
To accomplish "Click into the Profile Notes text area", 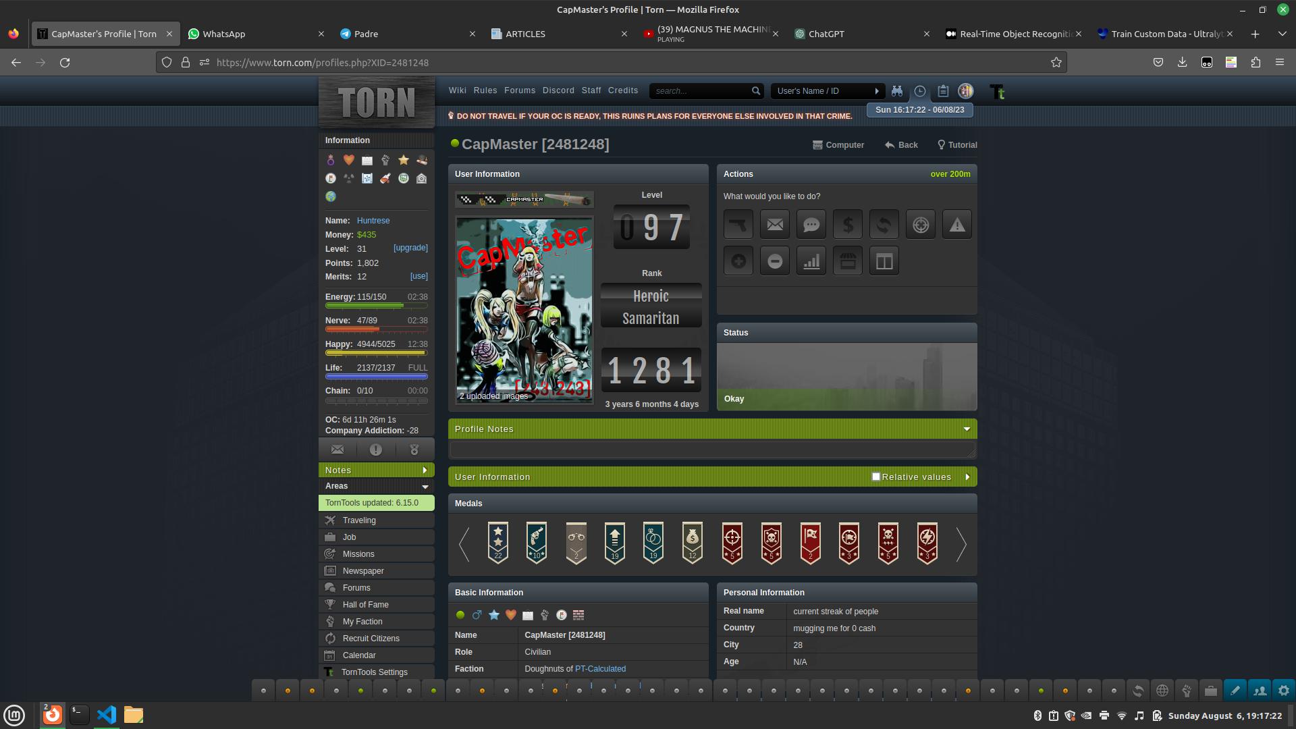I will pyautogui.click(x=712, y=450).
